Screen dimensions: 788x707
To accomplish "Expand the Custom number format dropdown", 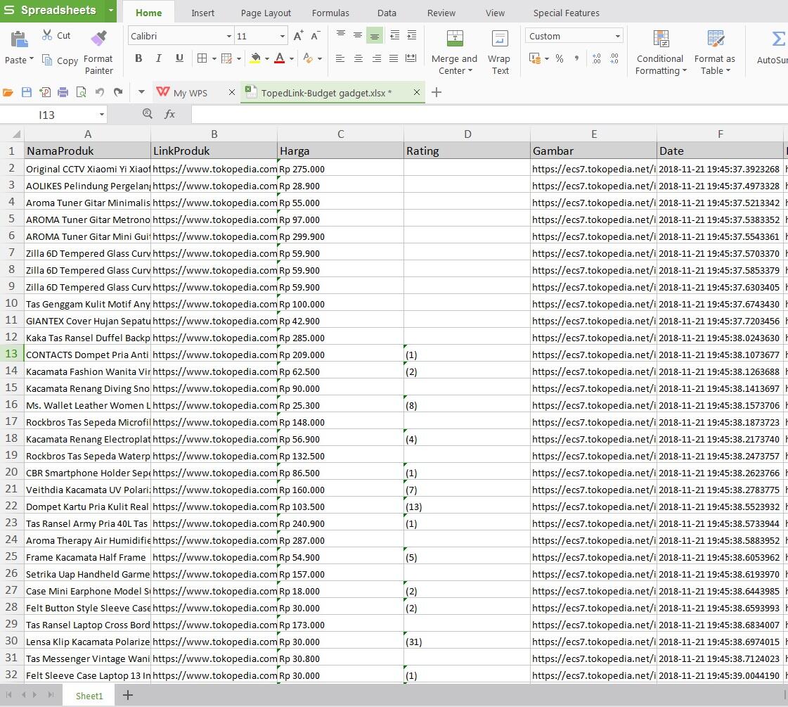I will pos(617,37).
